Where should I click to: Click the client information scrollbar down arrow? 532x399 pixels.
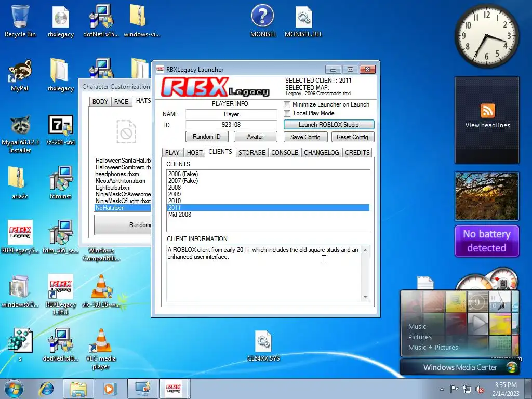365,297
